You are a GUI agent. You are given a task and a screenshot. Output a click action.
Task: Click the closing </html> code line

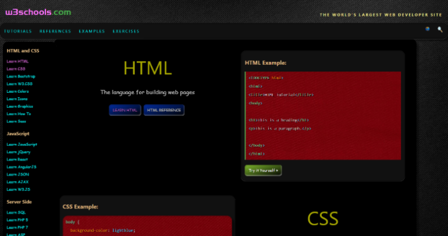(x=257, y=154)
